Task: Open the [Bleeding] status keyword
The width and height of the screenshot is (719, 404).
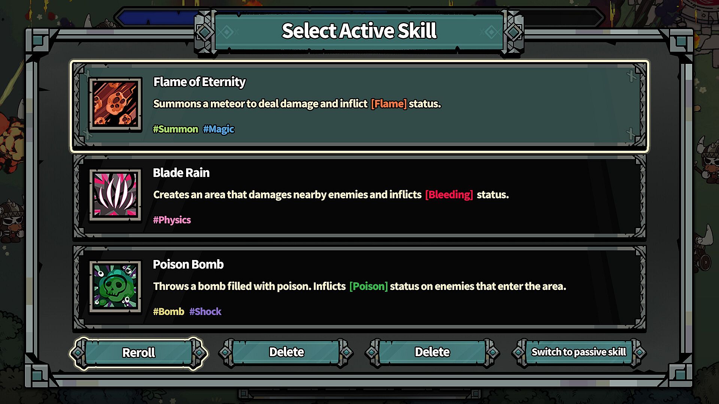Action: click(449, 195)
